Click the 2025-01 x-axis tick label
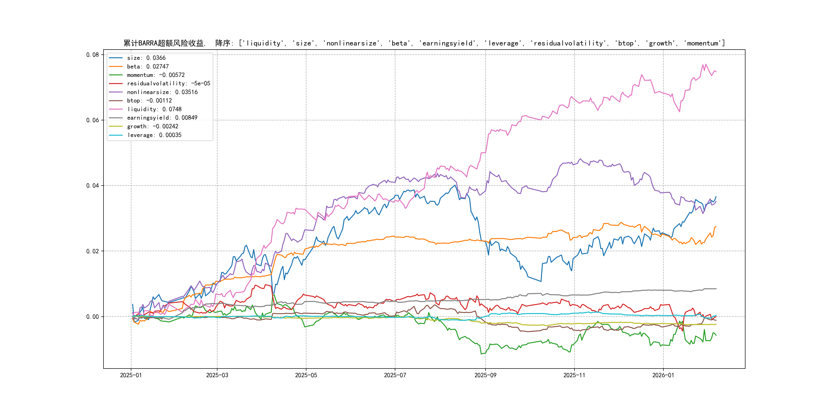828x414 pixels. [131, 375]
